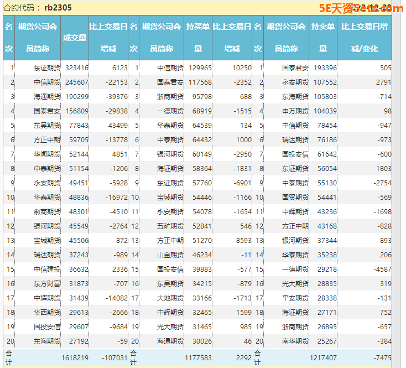Select 山金期货 in long position rank 14
Screen dimensions: 406x368
click(170, 255)
